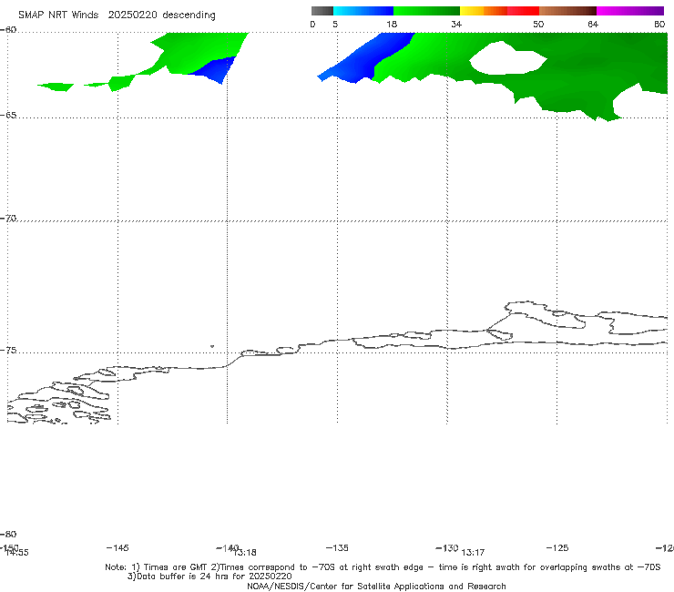This screenshot has height=592, width=674.
Task: Click the longitude label '-135'
Action: click(337, 547)
